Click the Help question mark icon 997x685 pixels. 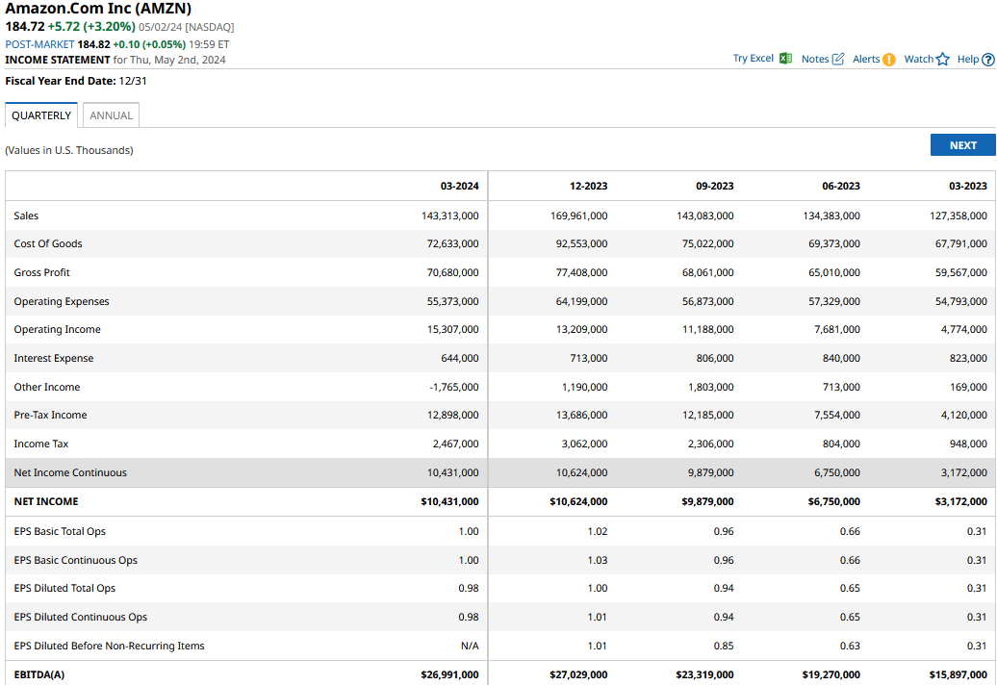[987, 60]
